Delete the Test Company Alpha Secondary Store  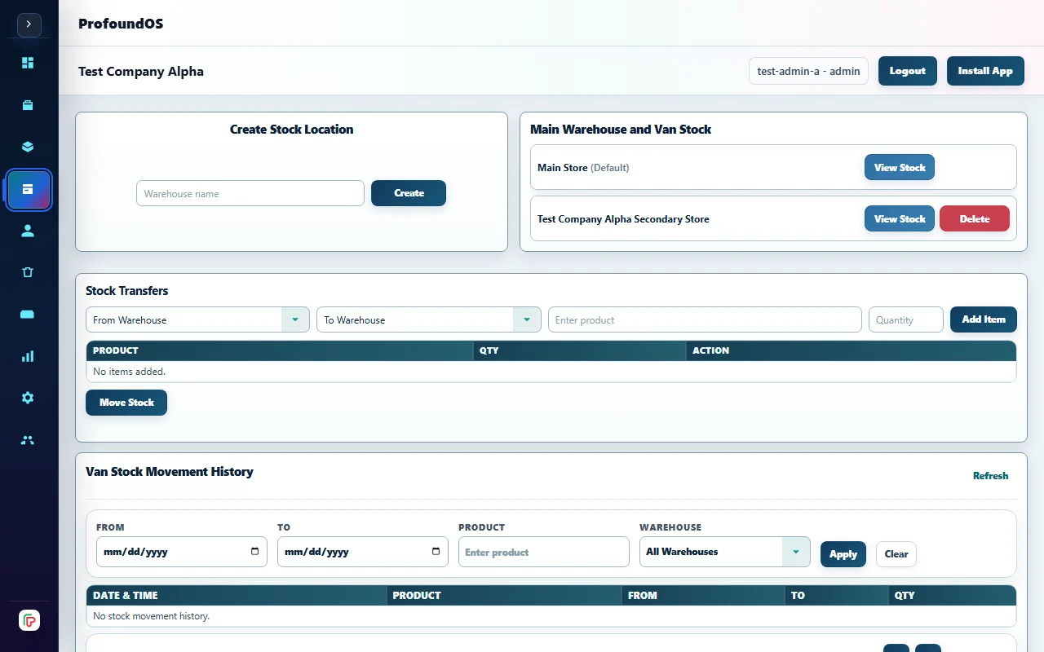(x=975, y=218)
